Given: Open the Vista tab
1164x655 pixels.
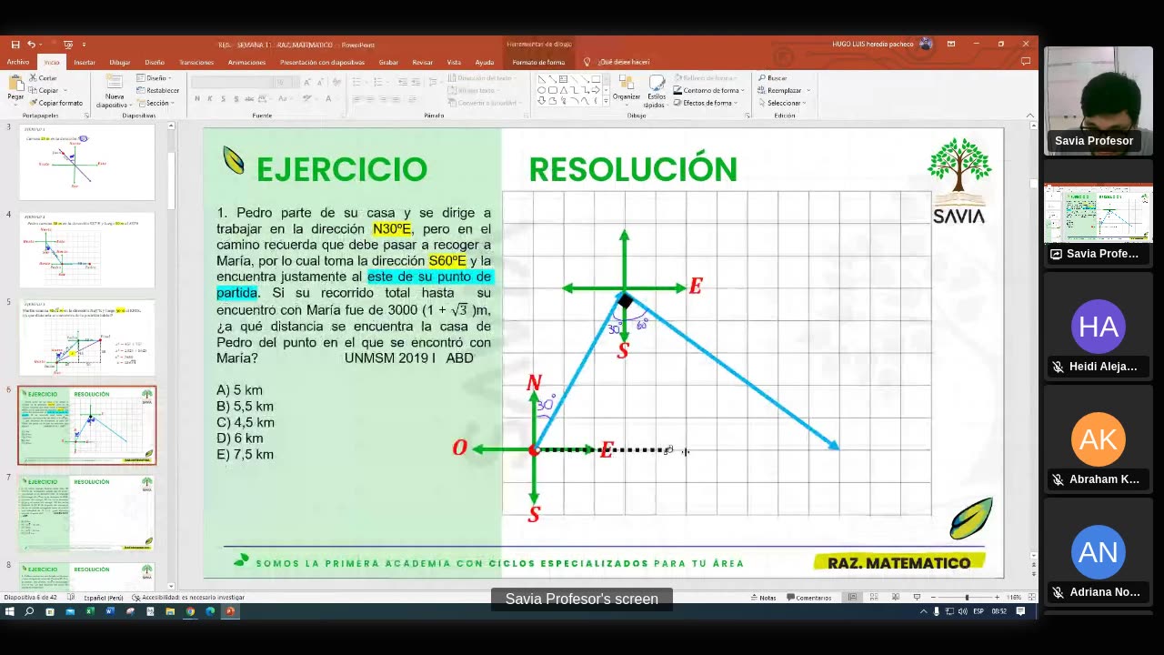Looking at the screenshot, I should (454, 62).
